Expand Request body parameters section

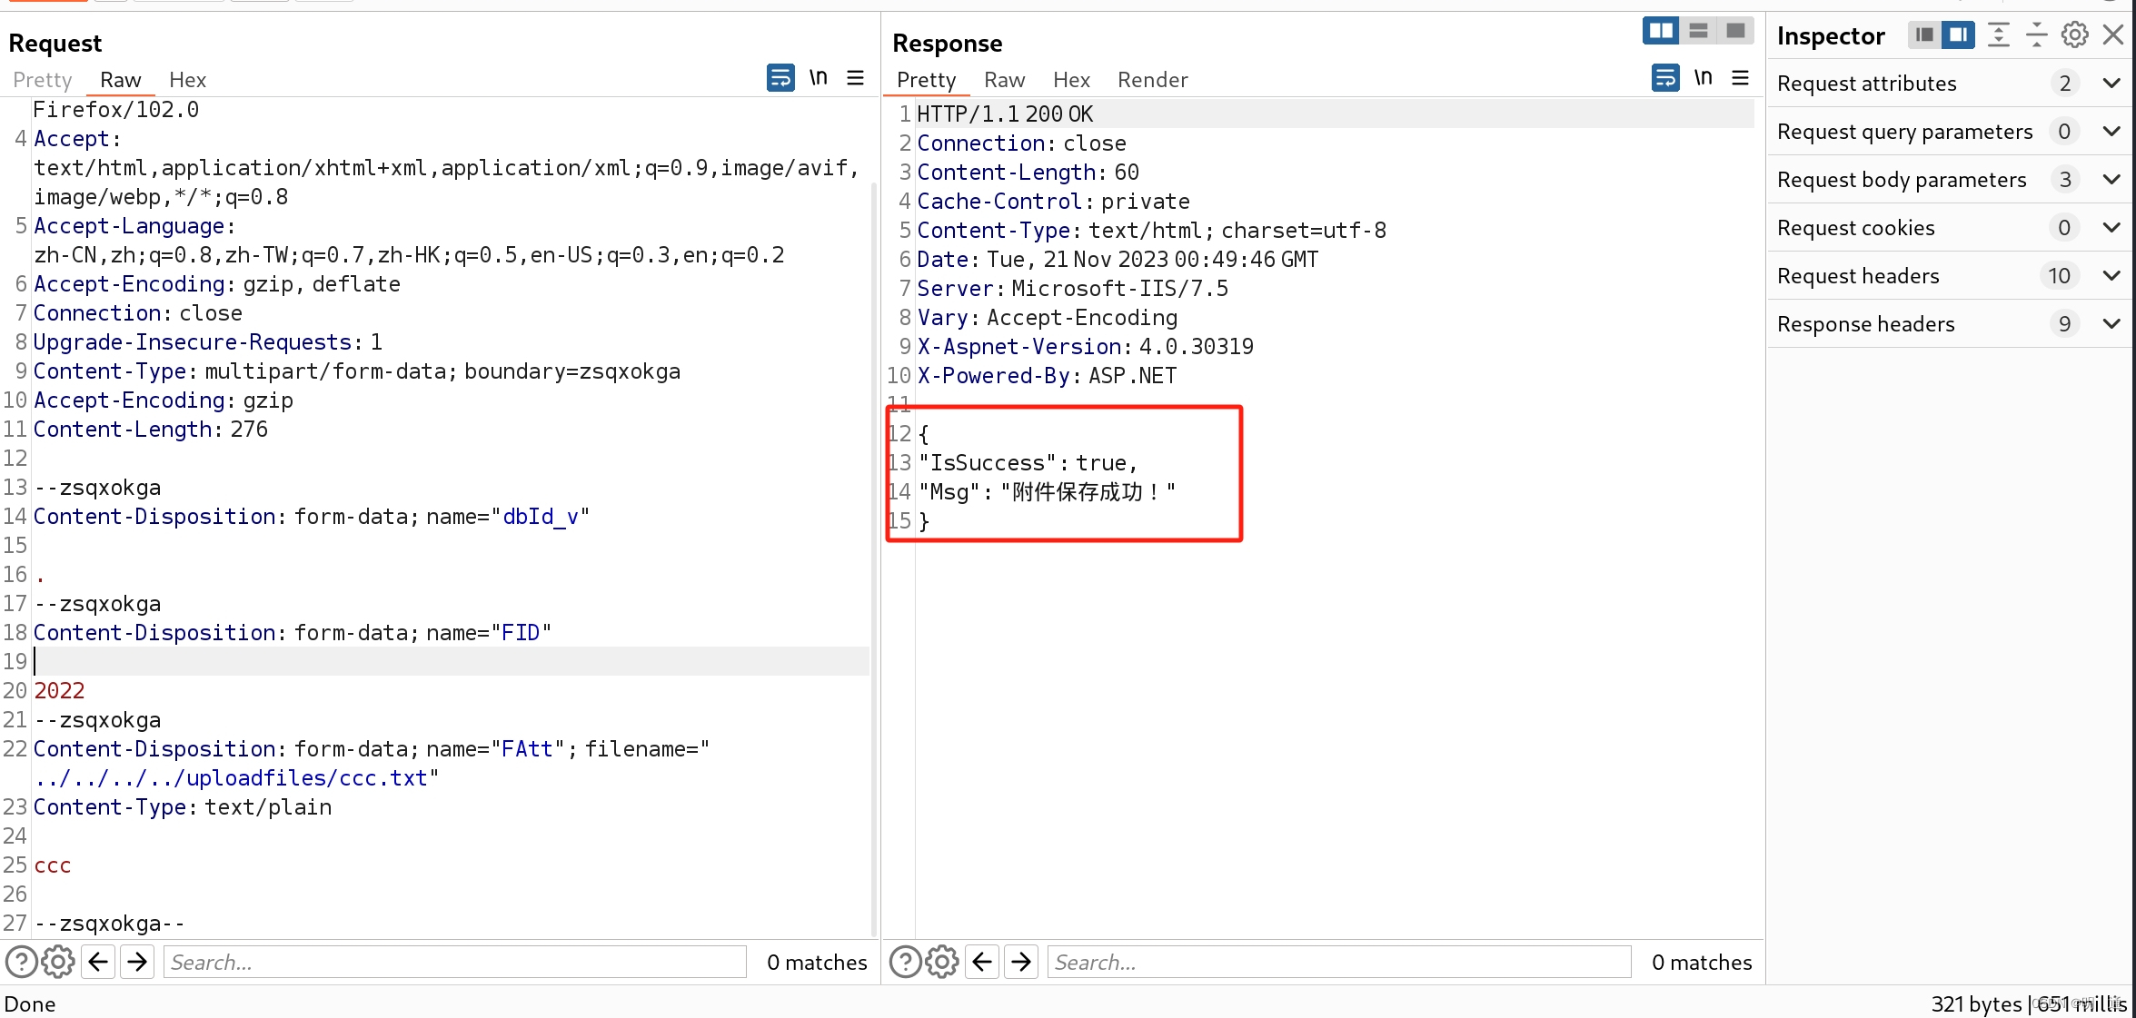[1951, 180]
